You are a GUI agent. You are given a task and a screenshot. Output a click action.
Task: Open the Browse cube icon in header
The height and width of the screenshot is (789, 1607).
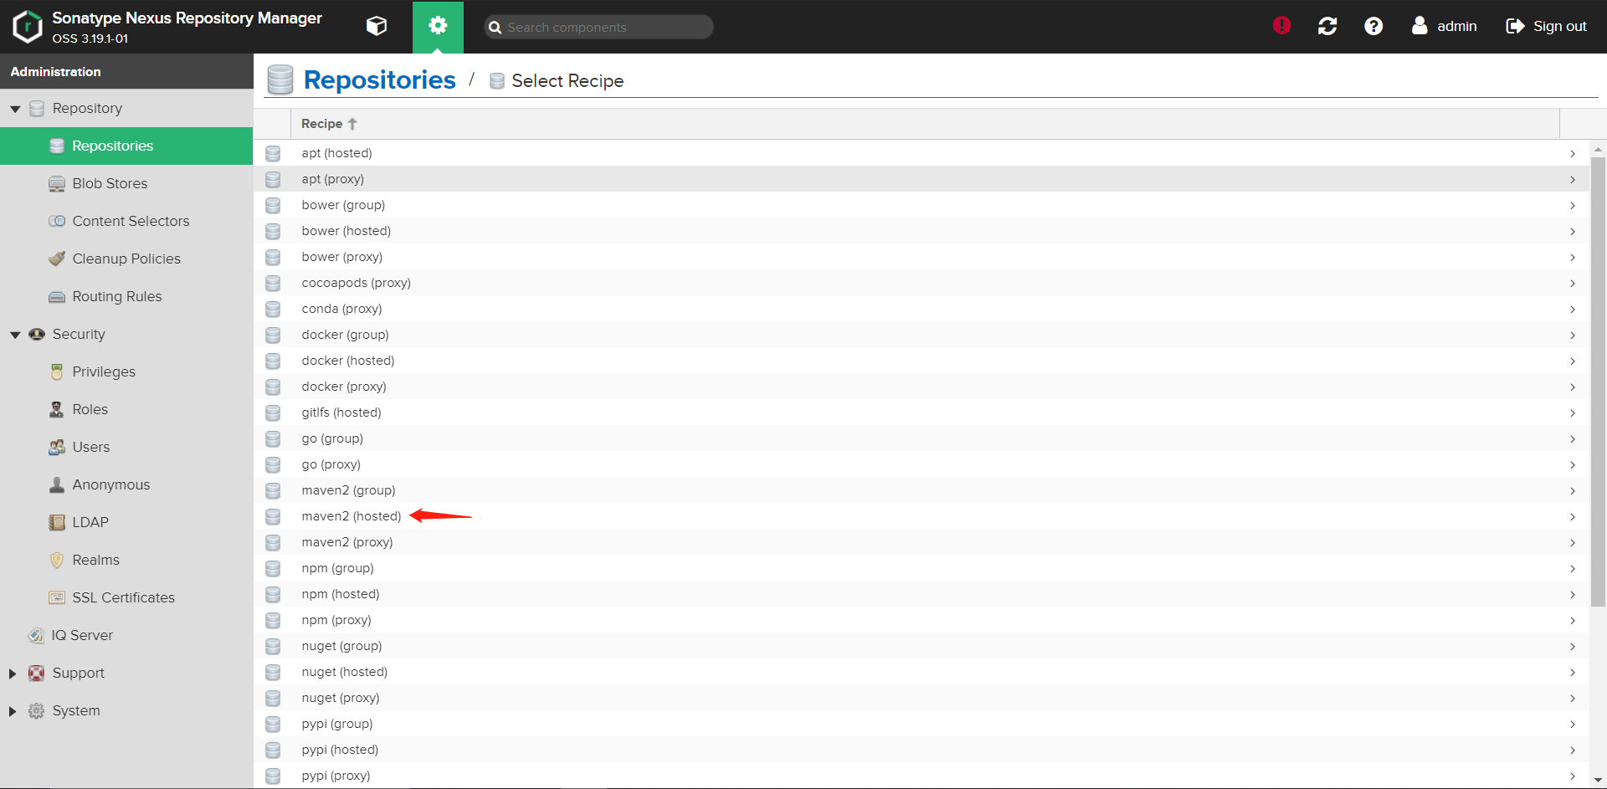(x=377, y=26)
